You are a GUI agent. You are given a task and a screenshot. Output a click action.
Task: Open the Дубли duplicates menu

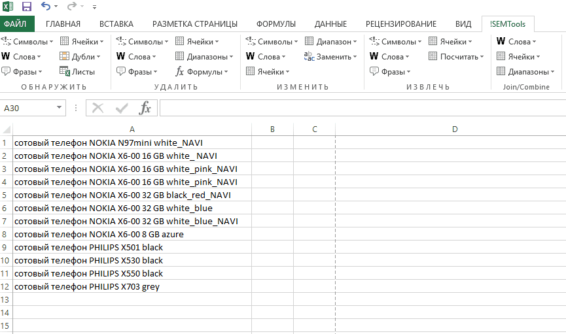[80, 57]
